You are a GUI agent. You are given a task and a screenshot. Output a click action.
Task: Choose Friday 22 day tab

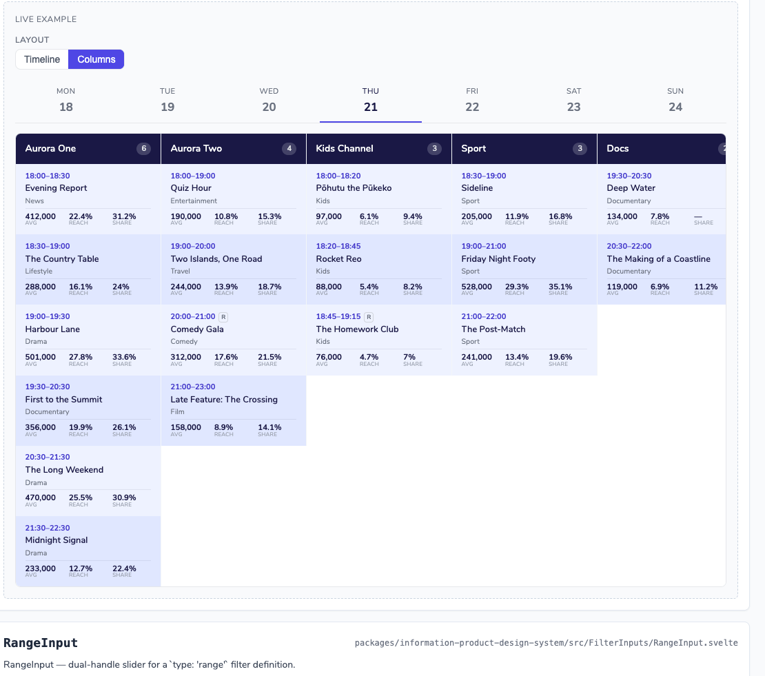[x=472, y=101]
